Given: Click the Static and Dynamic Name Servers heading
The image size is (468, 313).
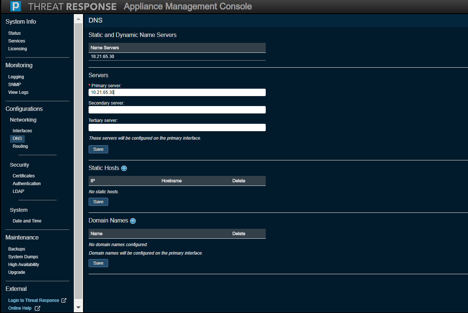Looking at the screenshot, I should coord(133,35).
